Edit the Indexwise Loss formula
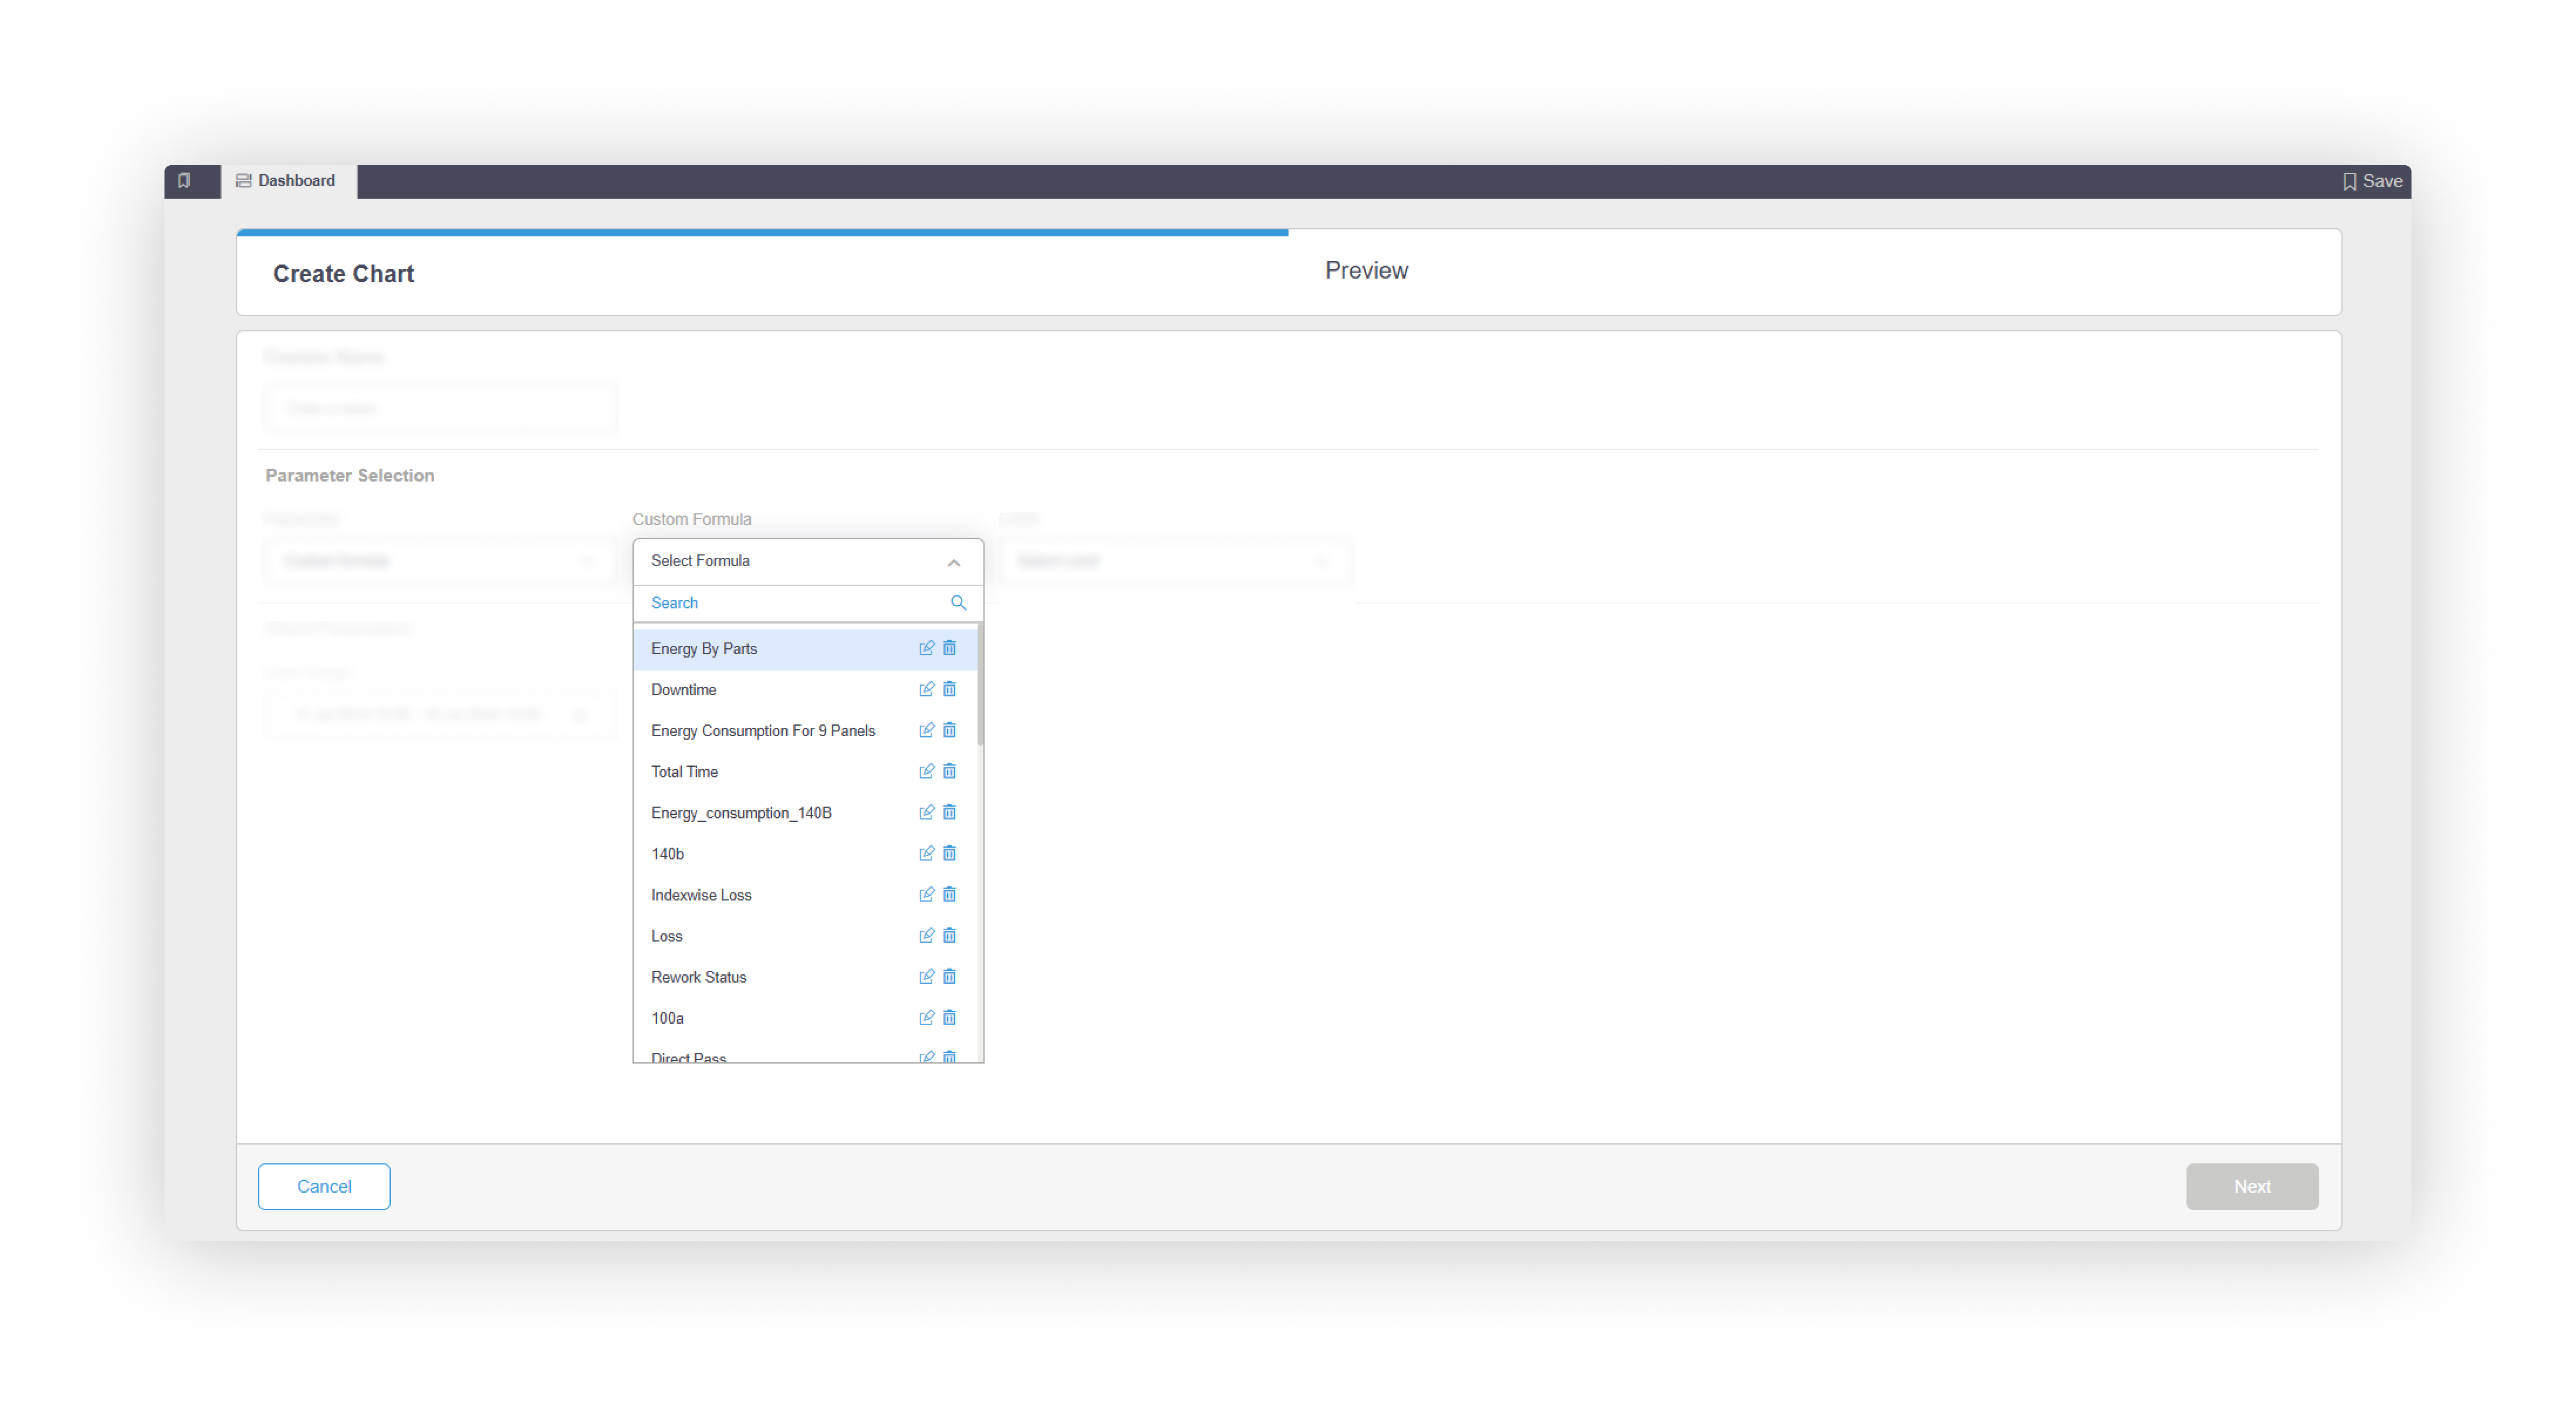Screen dimensions: 2576x1406 click(x=926, y=894)
